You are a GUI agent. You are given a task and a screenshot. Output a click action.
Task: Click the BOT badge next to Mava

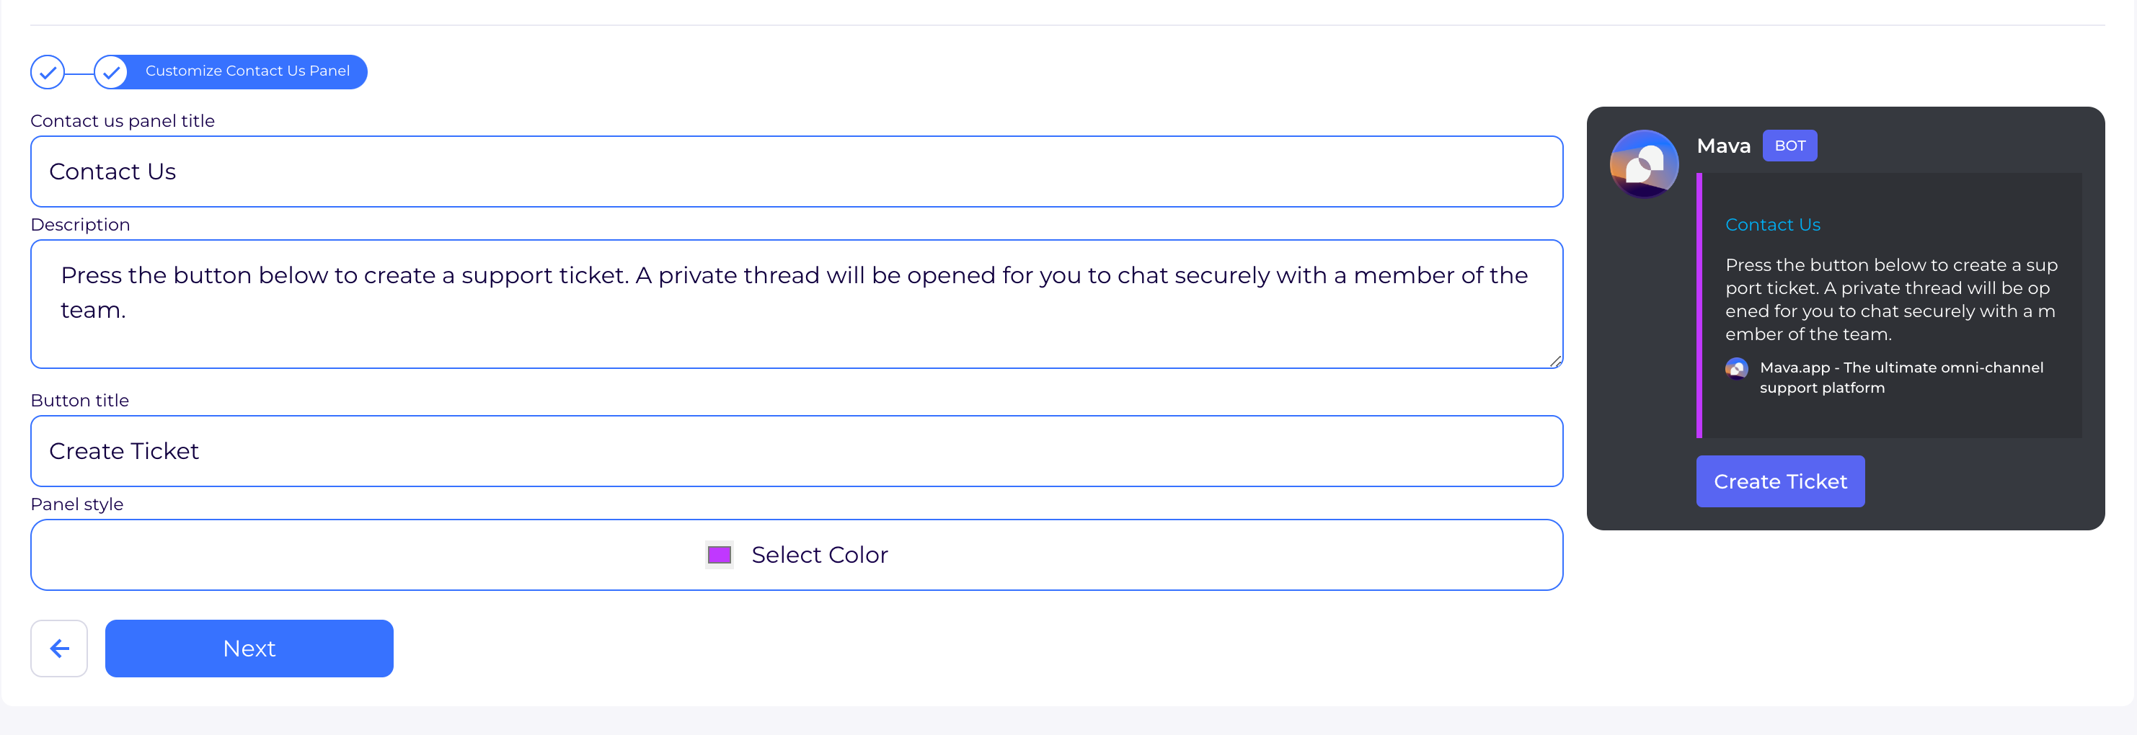click(1789, 146)
